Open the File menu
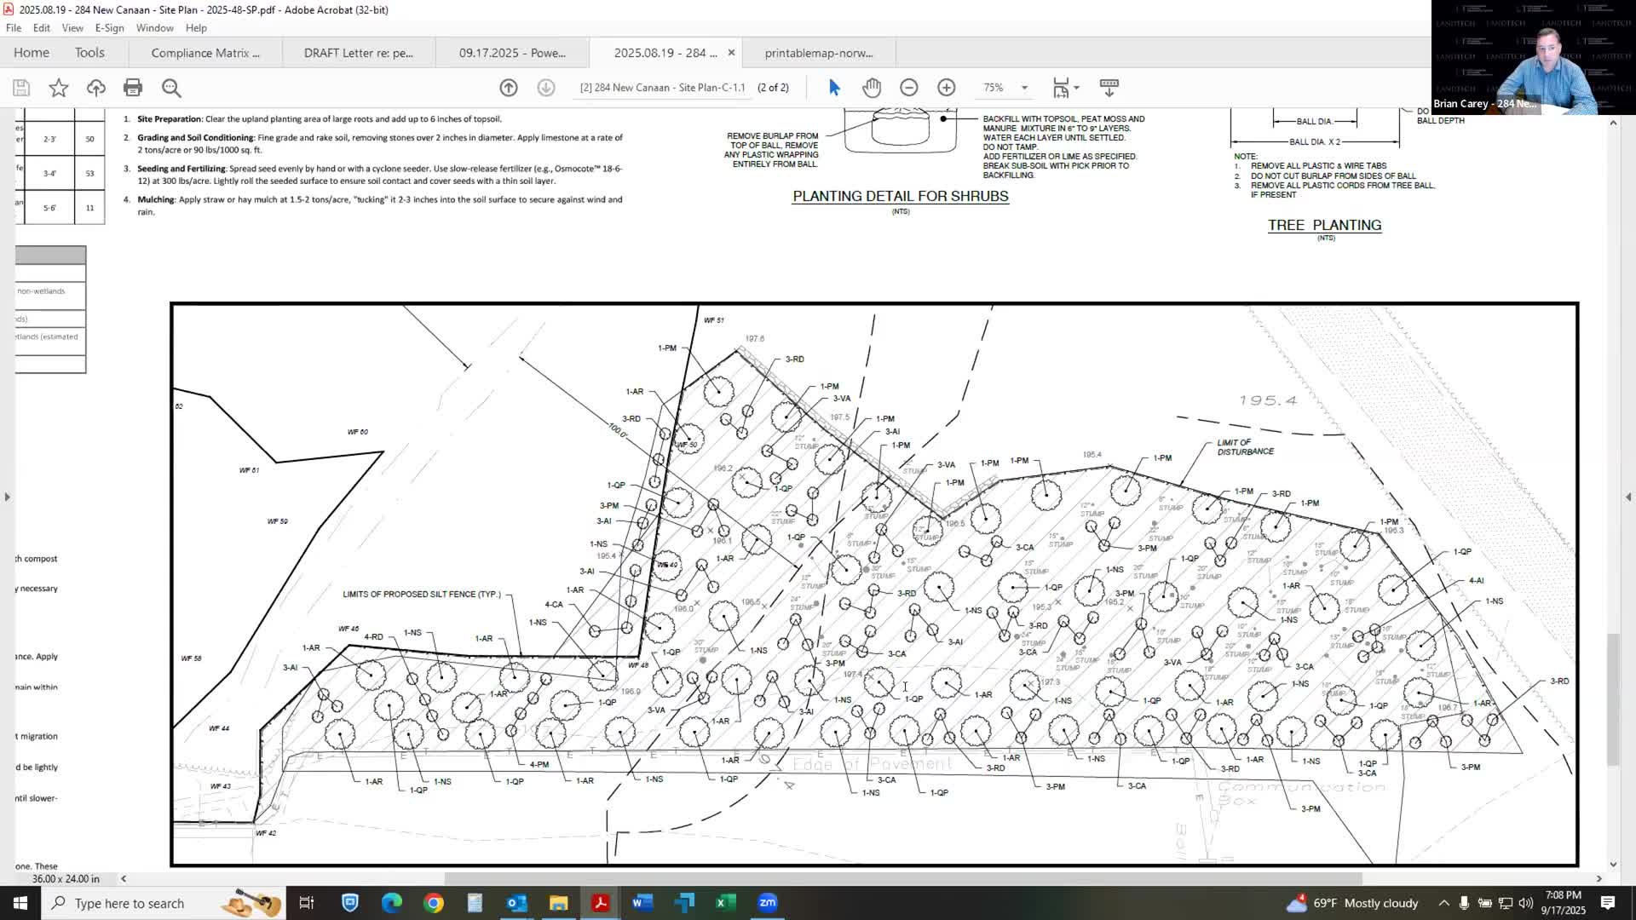The height and width of the screenshot is (920, 1636). coord(14,28)
